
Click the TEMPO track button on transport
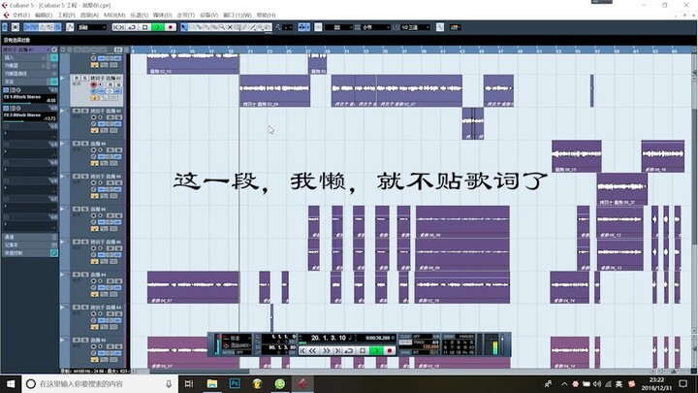tap(405, 343)
